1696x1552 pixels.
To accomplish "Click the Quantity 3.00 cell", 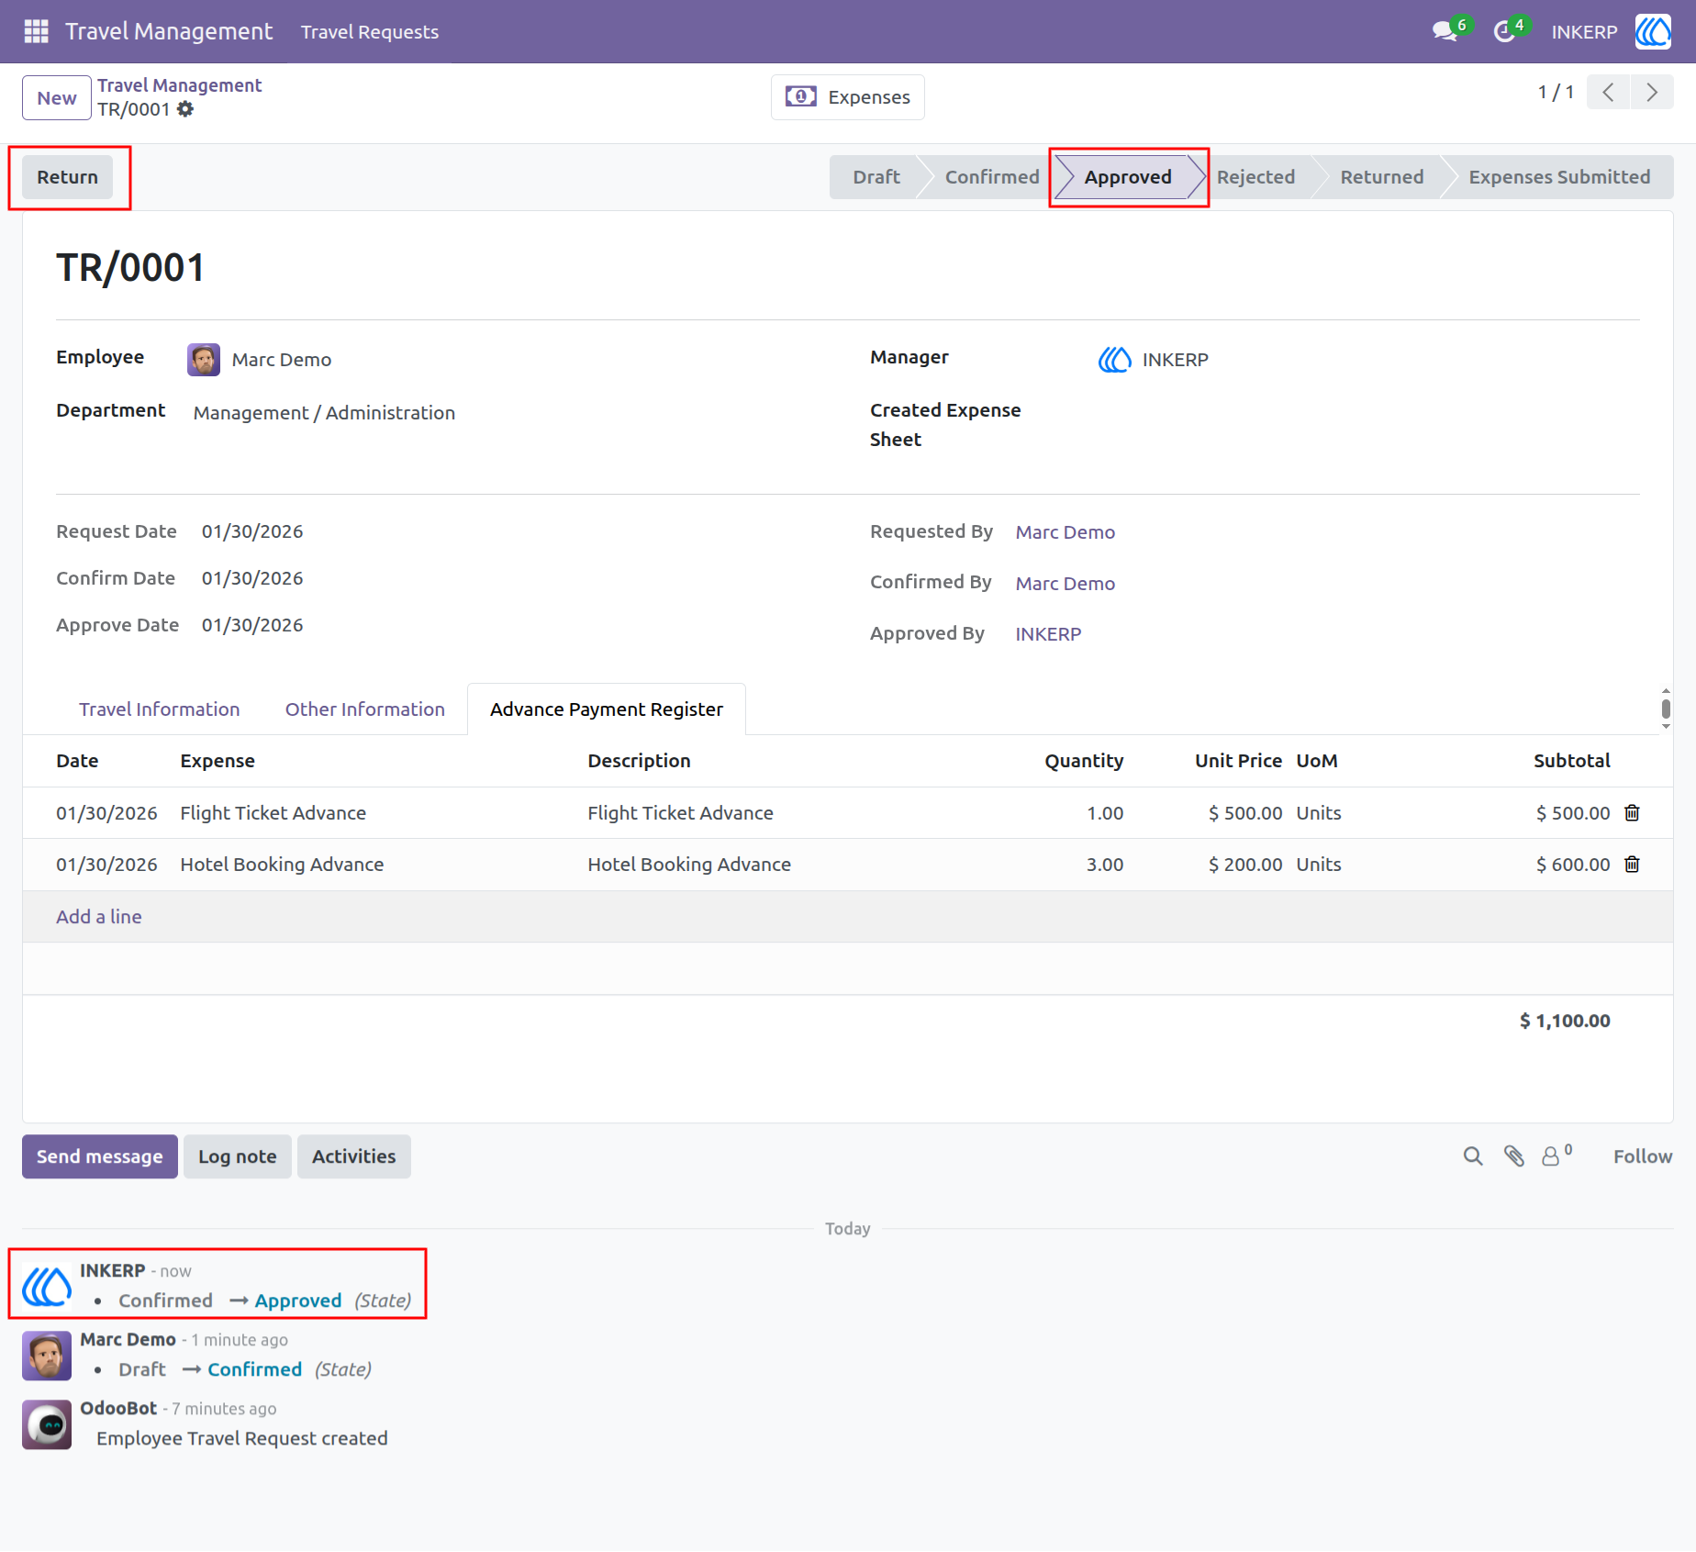I will 1105,865.
